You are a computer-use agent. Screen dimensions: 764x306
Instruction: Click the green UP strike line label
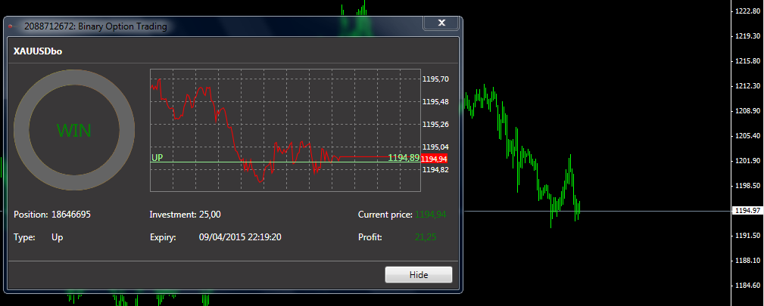(157, 158)
